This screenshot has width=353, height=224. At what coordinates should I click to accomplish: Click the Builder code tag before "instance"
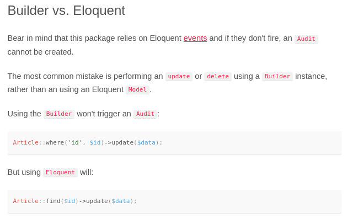point(277,77)
